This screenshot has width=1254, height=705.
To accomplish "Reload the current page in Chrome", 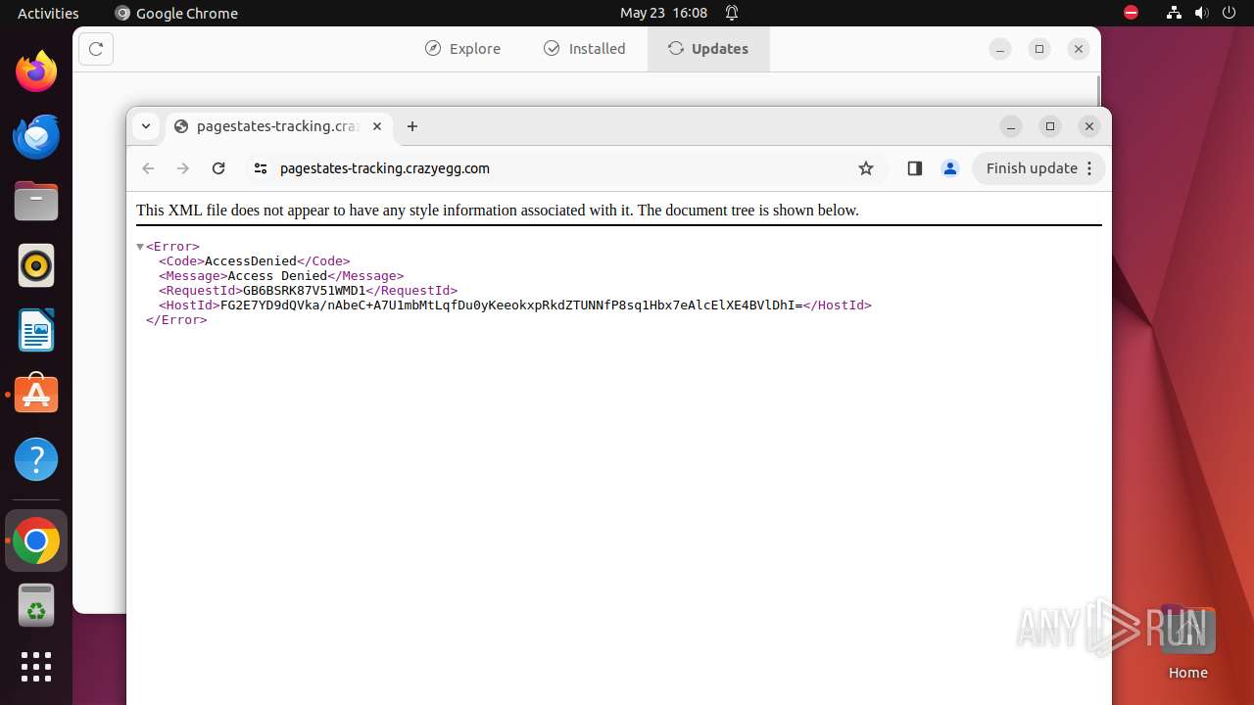I will 218,168.
